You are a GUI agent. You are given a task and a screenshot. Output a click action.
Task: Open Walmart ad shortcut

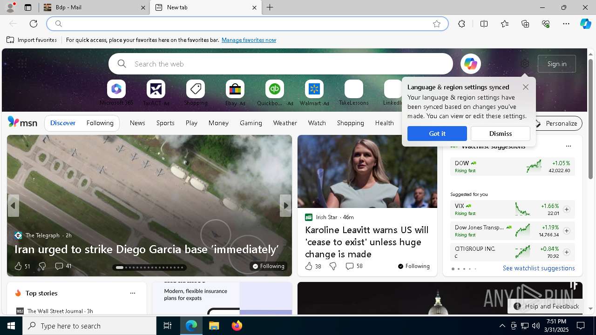[x=314, y=93]
